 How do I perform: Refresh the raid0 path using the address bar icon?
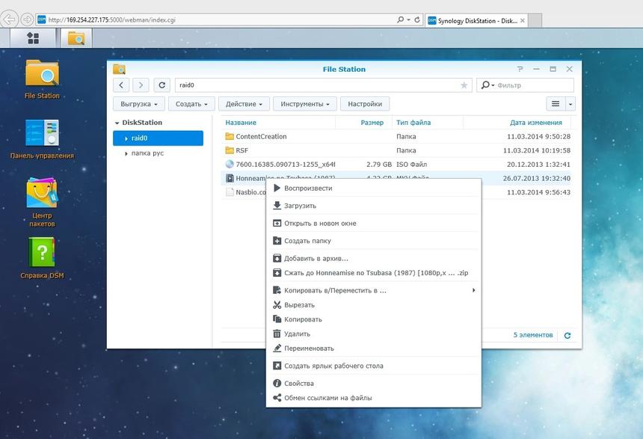pos(161,85)
